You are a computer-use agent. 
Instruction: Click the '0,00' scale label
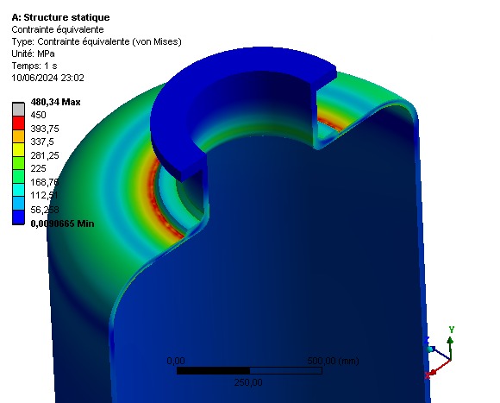176,361
